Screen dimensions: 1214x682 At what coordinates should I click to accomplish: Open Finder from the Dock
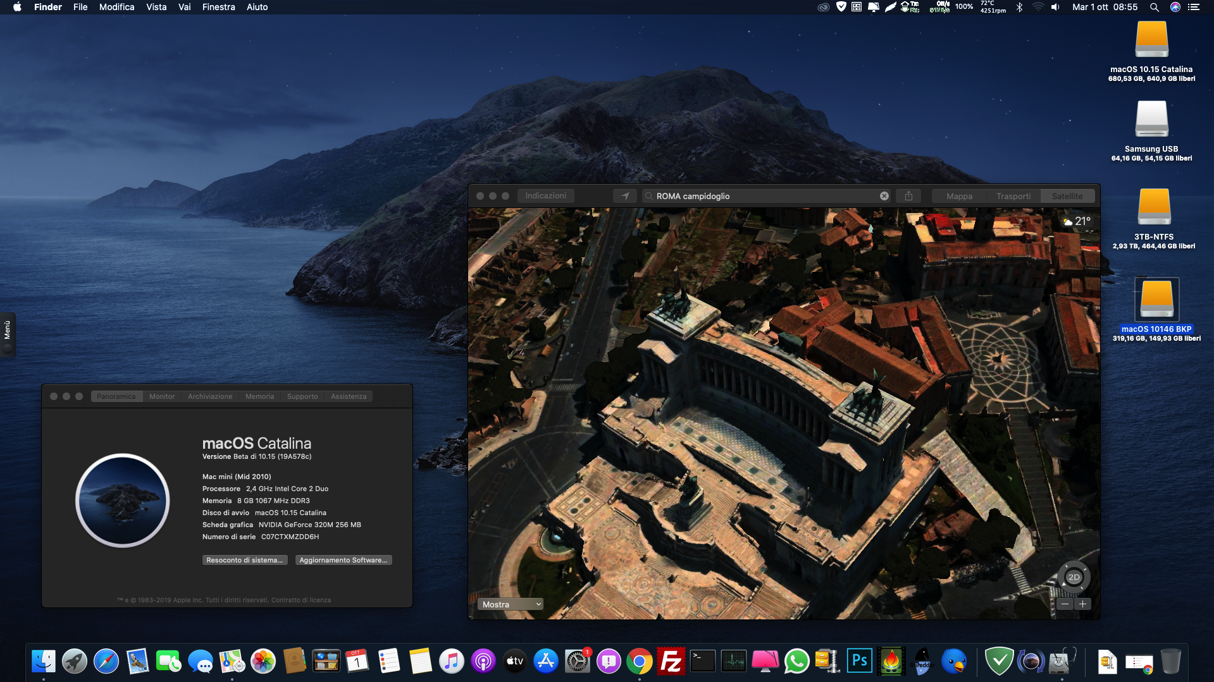pos(44,661)
